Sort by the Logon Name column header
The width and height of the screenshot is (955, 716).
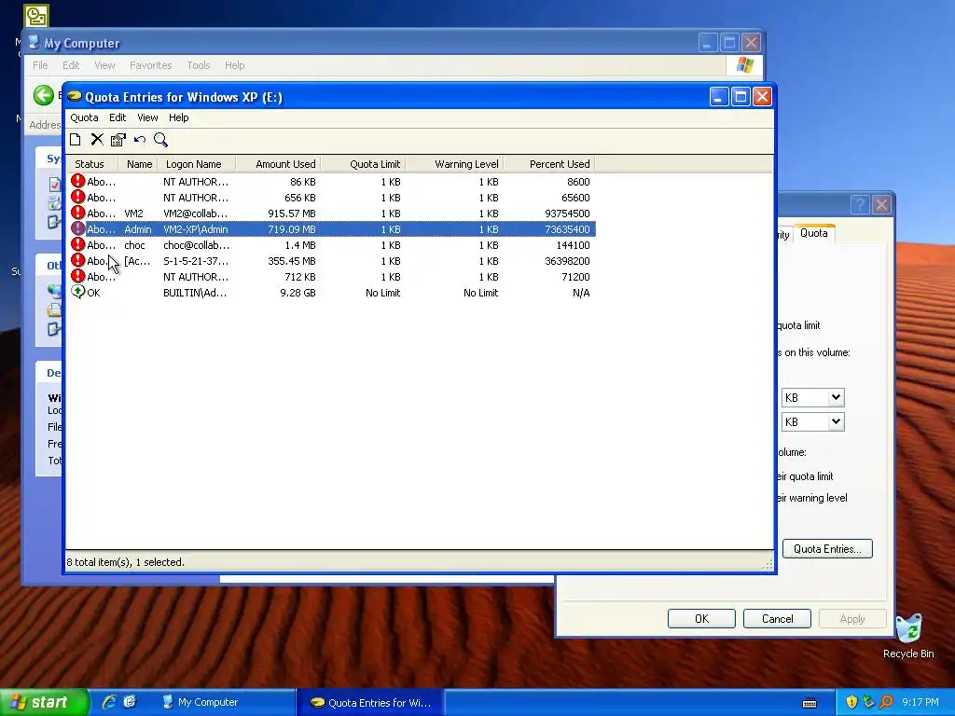click(197, 164)
